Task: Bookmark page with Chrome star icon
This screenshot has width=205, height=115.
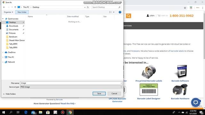Action: coord(185,8)
